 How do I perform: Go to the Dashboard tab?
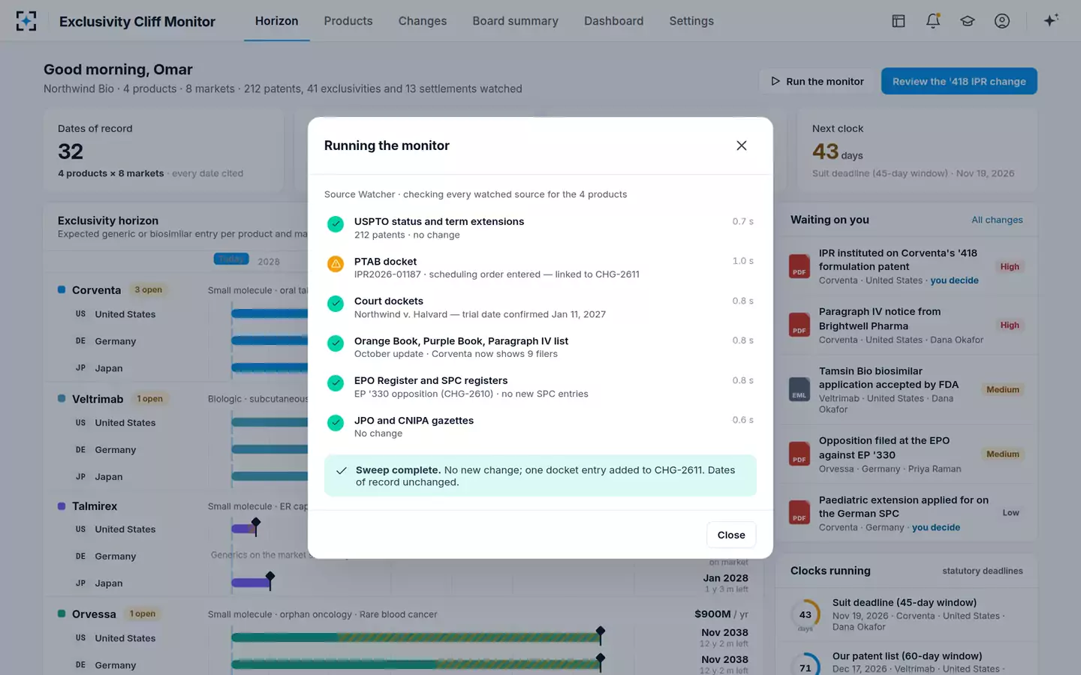tap(614, 21)
